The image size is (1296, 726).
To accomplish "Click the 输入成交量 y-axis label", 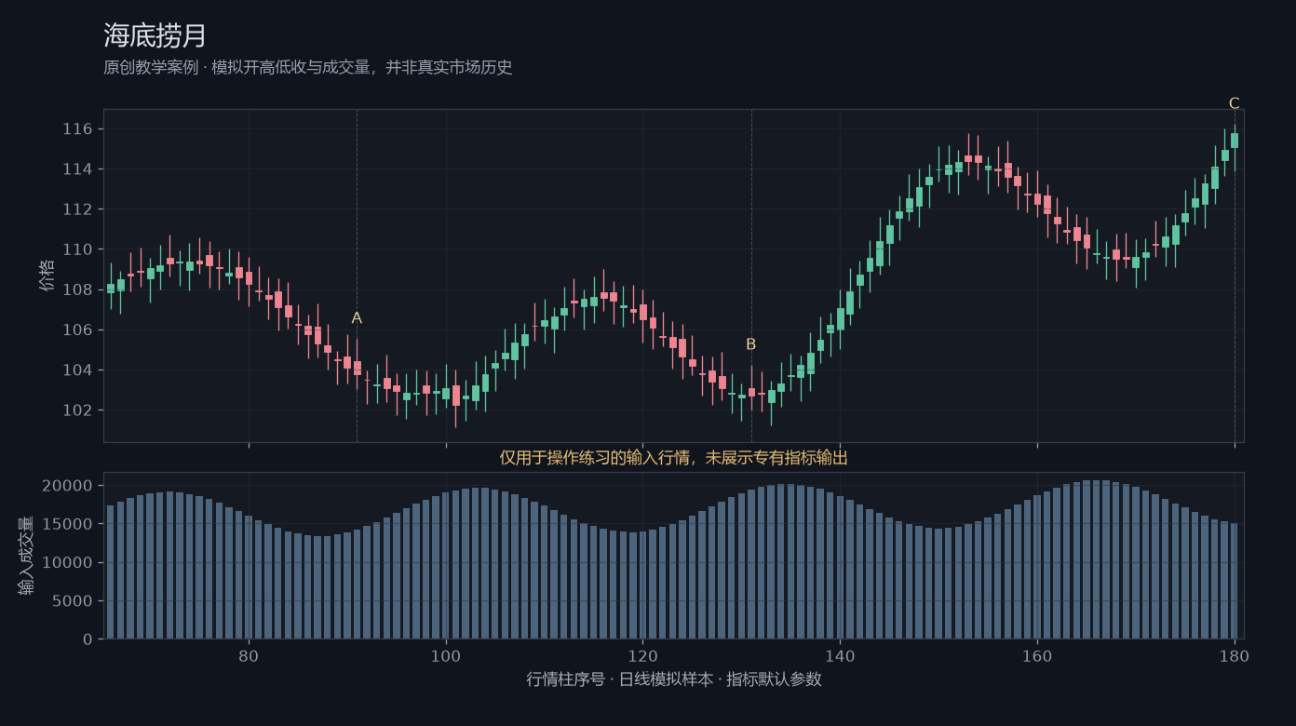I will 26,556.
